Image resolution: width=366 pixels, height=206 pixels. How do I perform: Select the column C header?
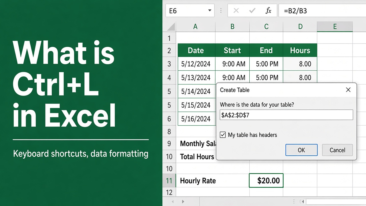[x=266, y=27]
